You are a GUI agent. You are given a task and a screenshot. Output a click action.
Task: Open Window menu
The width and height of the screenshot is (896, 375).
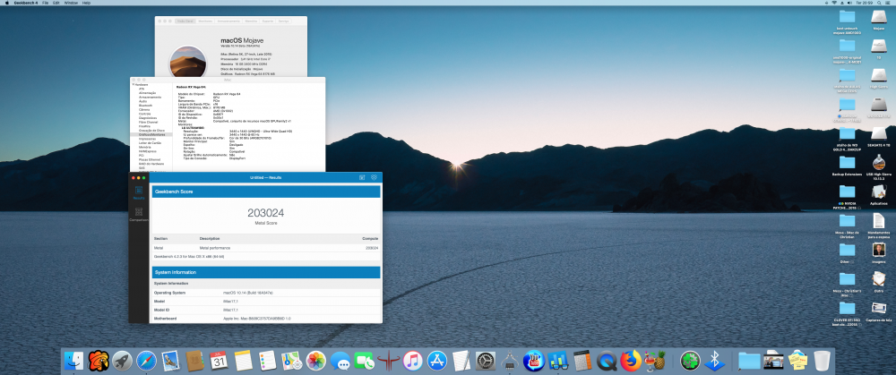[71, 3]
